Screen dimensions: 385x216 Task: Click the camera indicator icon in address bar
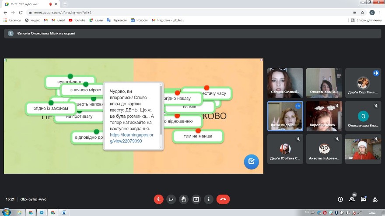(x=354, y=13)
